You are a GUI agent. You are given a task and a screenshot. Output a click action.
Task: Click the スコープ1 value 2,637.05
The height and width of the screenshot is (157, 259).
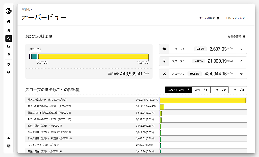[x=218, y=49]
